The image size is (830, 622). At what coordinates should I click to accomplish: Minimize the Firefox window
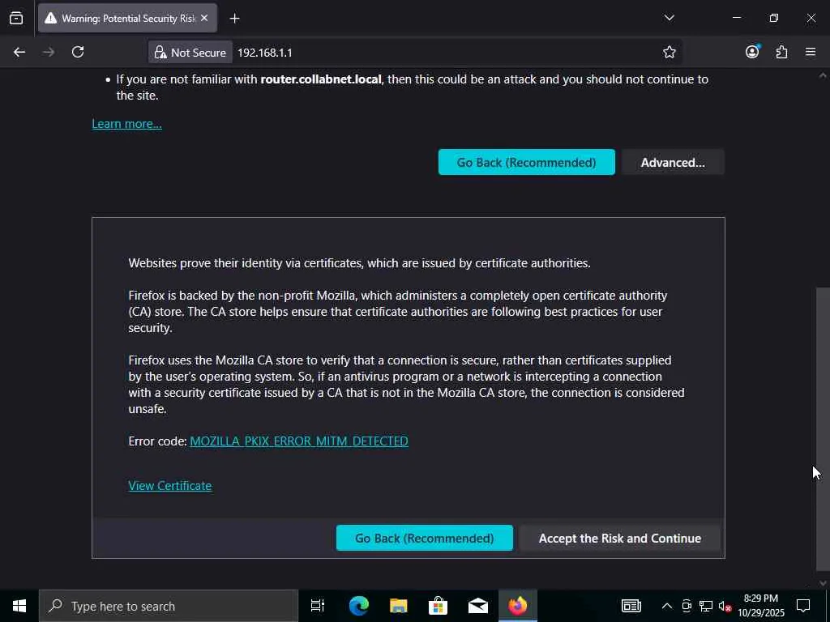click(x=736, y=18)
